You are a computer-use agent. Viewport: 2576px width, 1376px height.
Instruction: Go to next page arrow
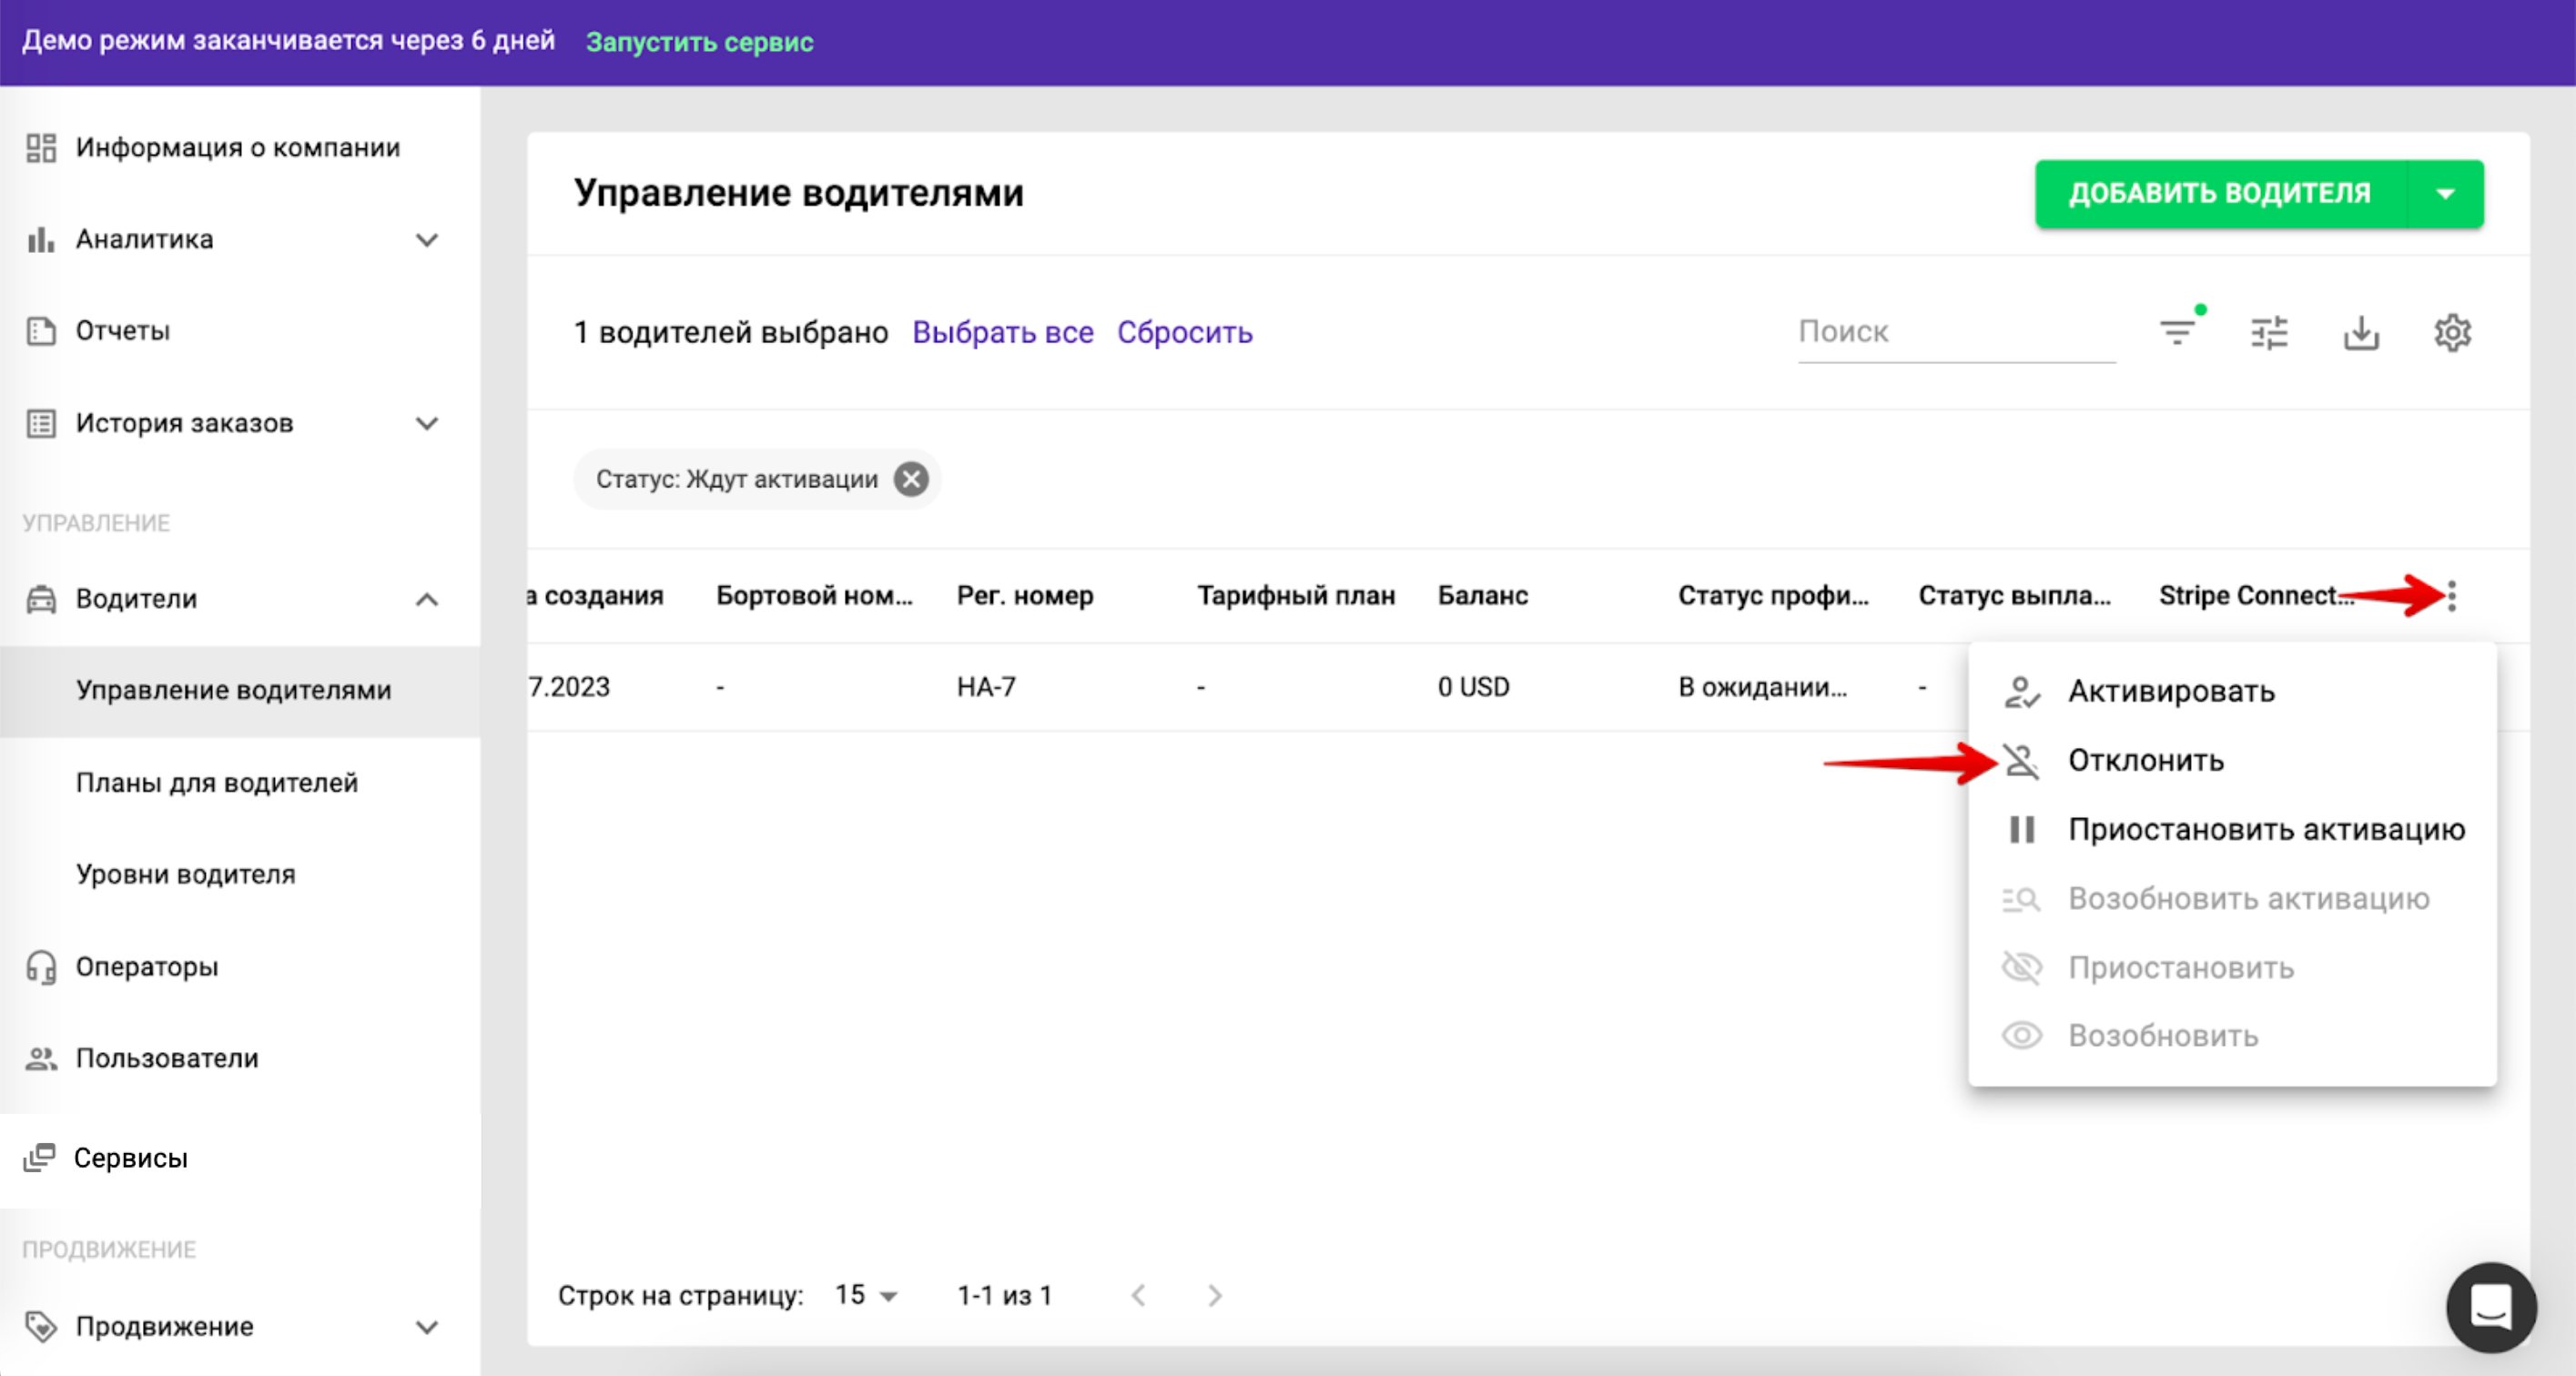[1214, 1296]
